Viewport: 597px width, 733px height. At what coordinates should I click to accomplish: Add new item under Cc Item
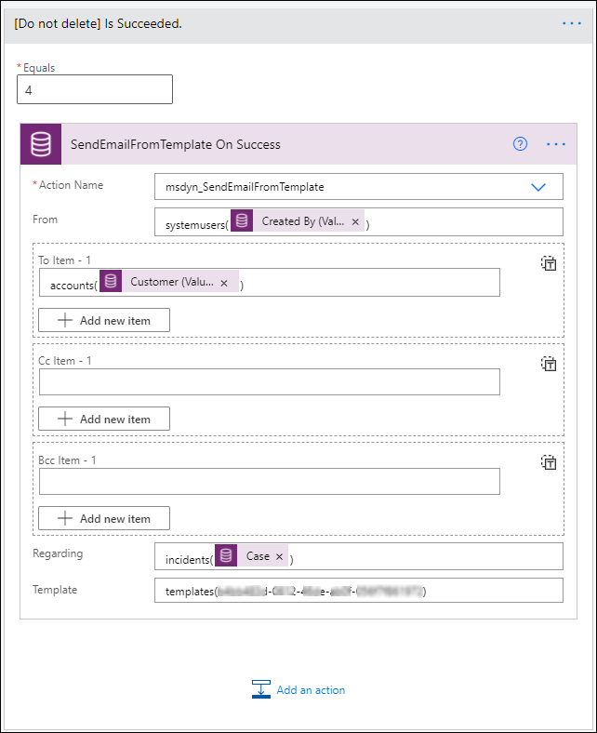104,419
